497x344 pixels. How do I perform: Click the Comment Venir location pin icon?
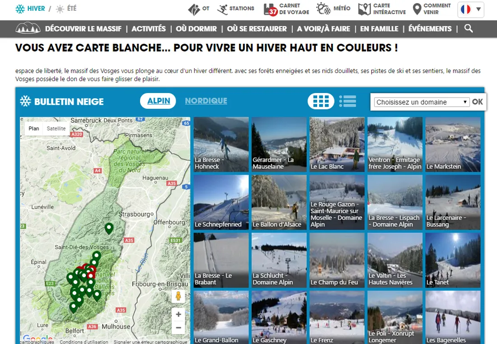[x=417, y=9]
